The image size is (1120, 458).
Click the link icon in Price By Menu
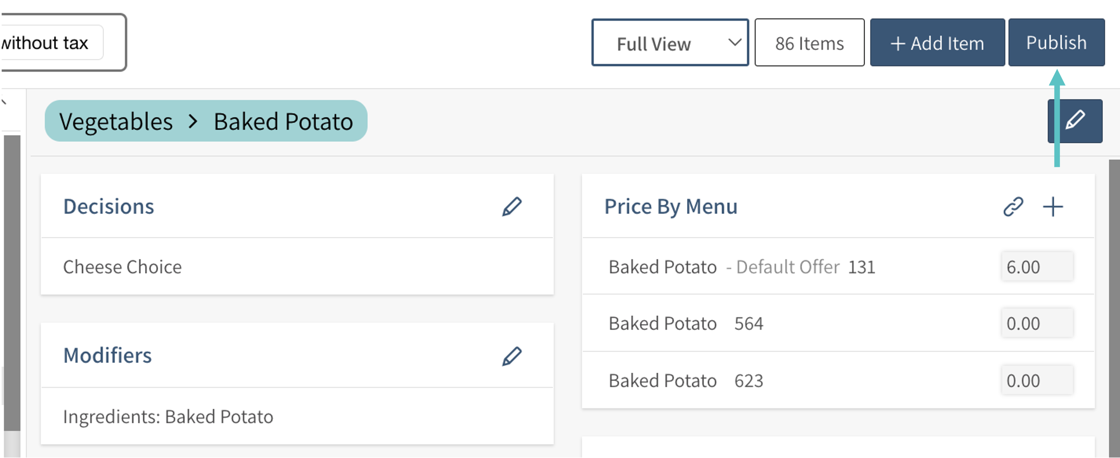tap(1013, 207)
